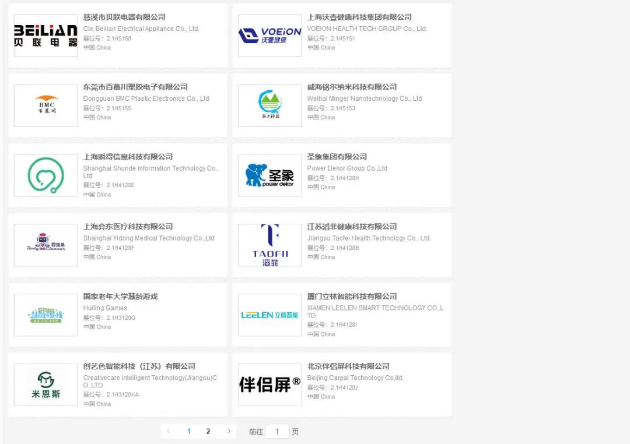Image resolution: width=630 pixels, height=444 pixels.
Task: Click 'Power Dekor Group Co.,Ltd' text
Action: [347, 168]
